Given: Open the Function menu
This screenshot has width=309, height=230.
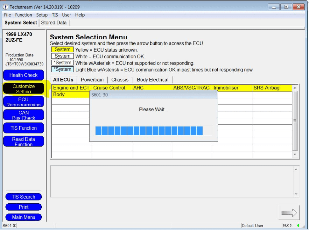Looking at the screenshot, I should 24,15.
